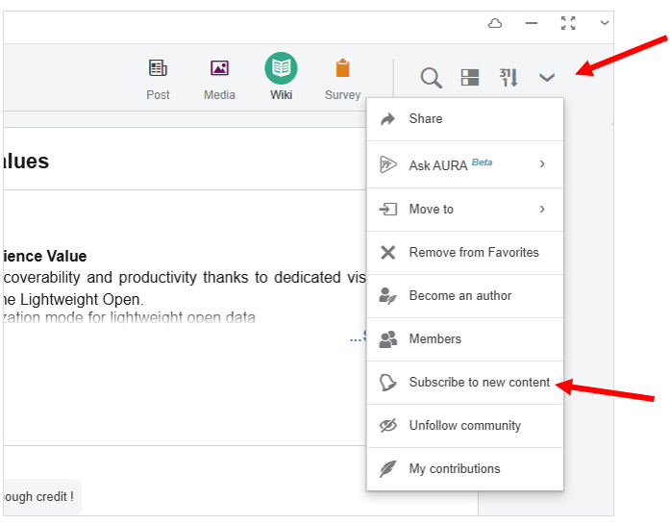Click Become an author
The width and height of the screenshot is (670, 524).
click(x=459, y=296)
